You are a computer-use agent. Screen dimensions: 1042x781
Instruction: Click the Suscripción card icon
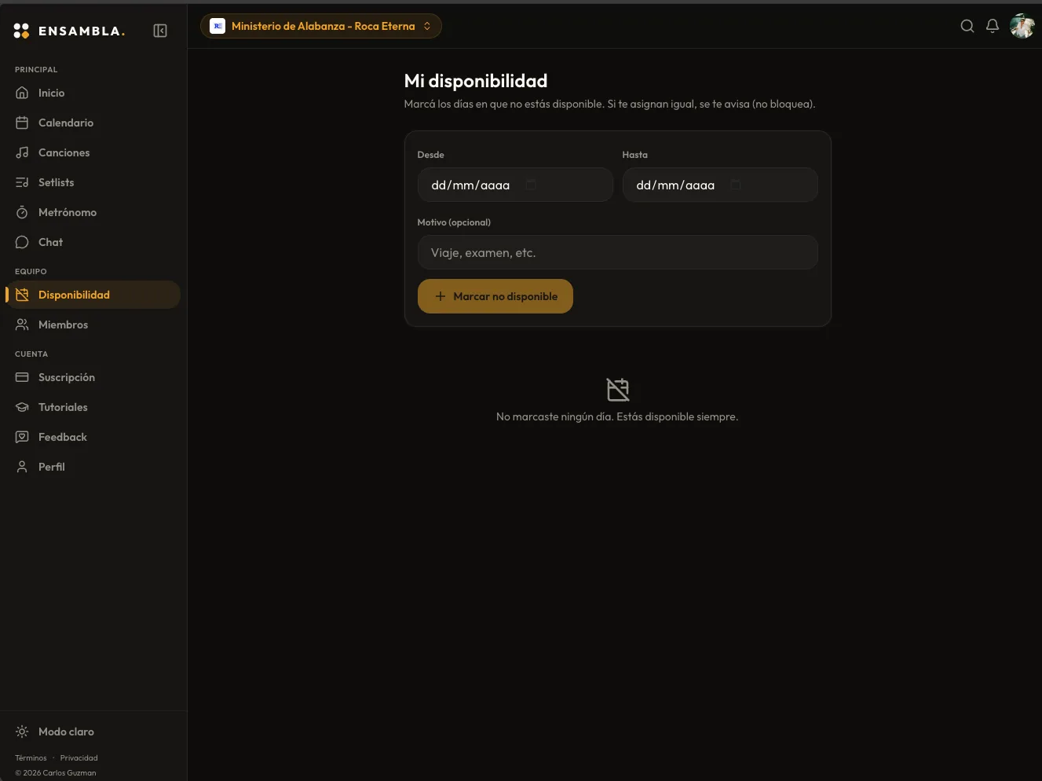click(22, 377)
